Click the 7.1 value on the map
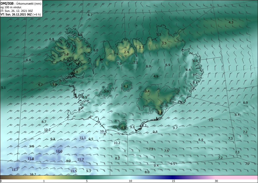 [x=136, y=63]
